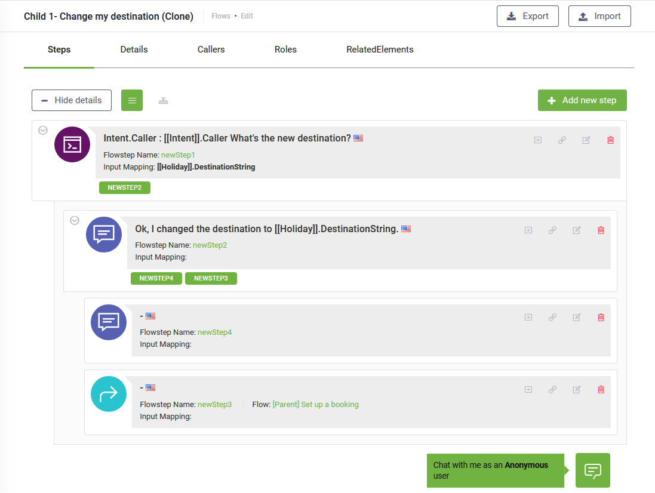The image size is (655, 493).
Task: Click link icon on newStep4 row
Action: point(552,318)
